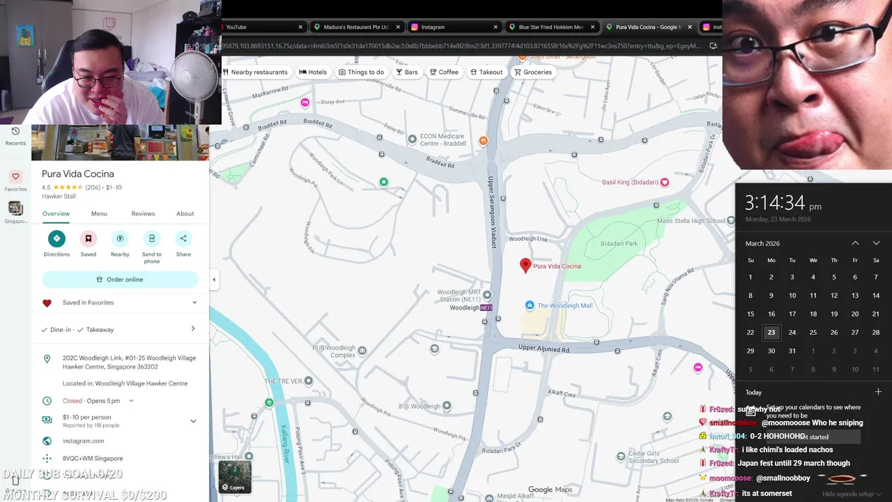This screenshot has height=502, width=892.
Task: Close the YouTube browser tab
Action: click(300, 27)
